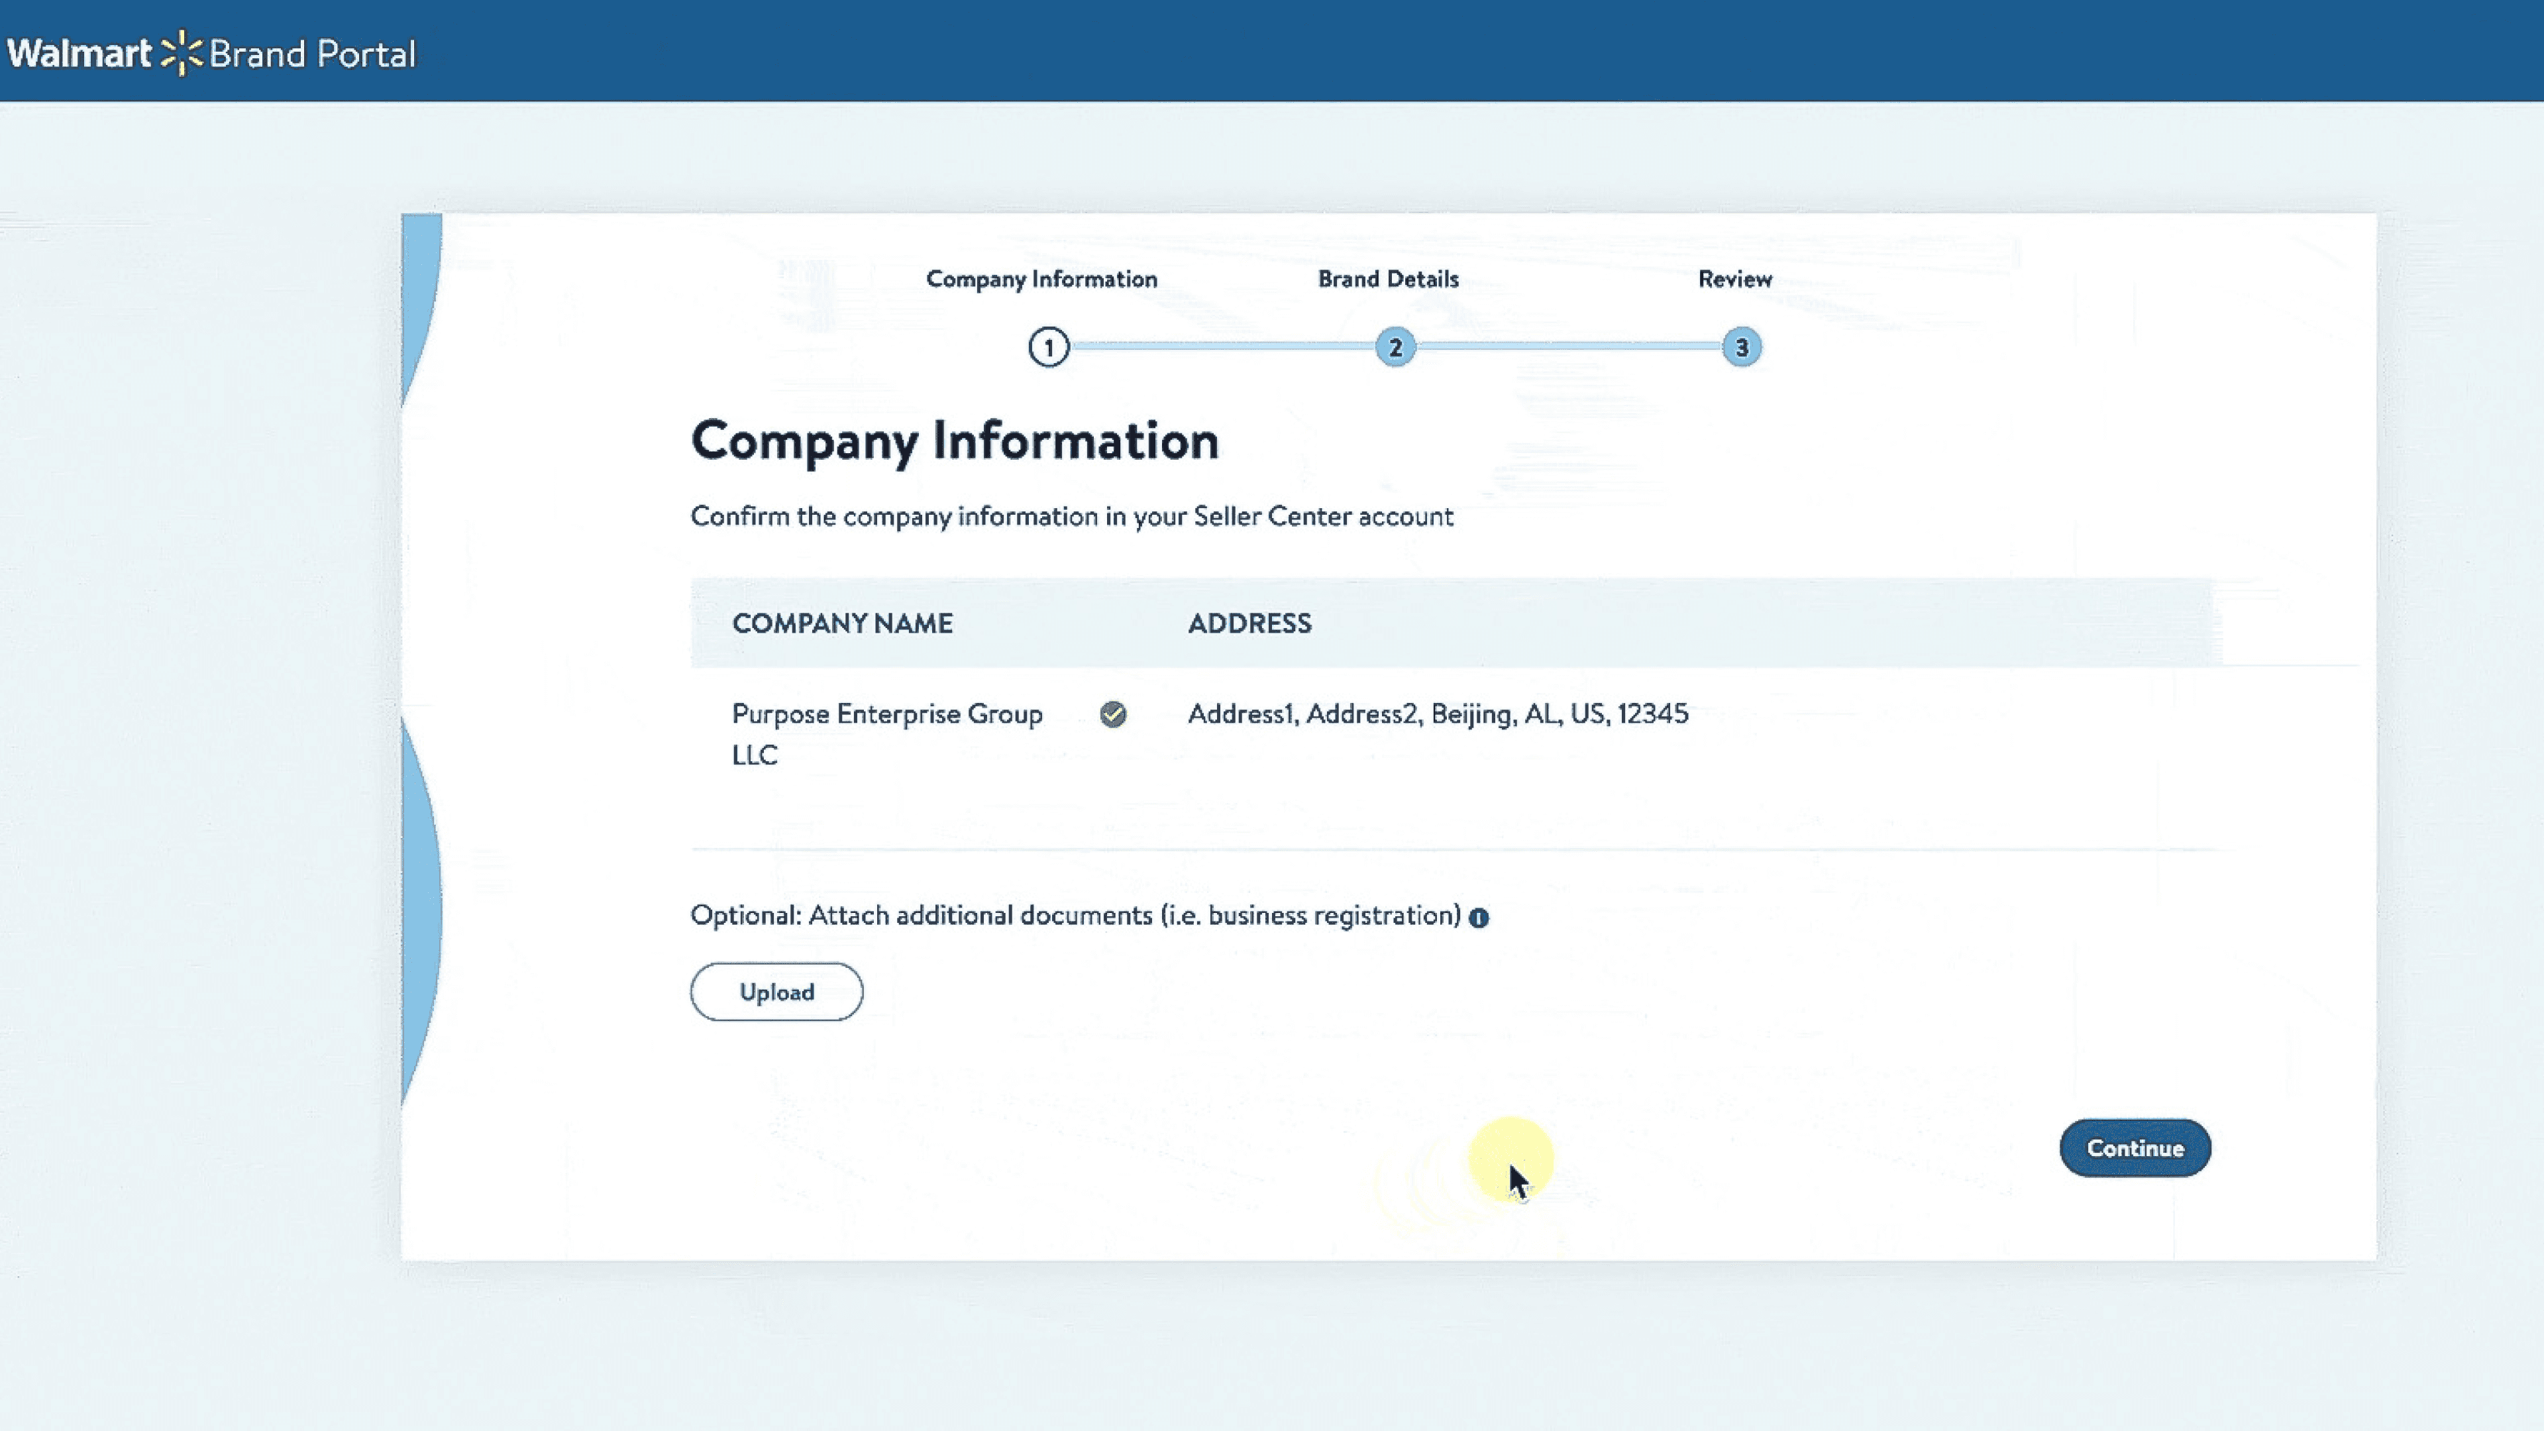Go to the Review step label
The width and height of the screenshot is (2544, 1431).
point(1734,280)
